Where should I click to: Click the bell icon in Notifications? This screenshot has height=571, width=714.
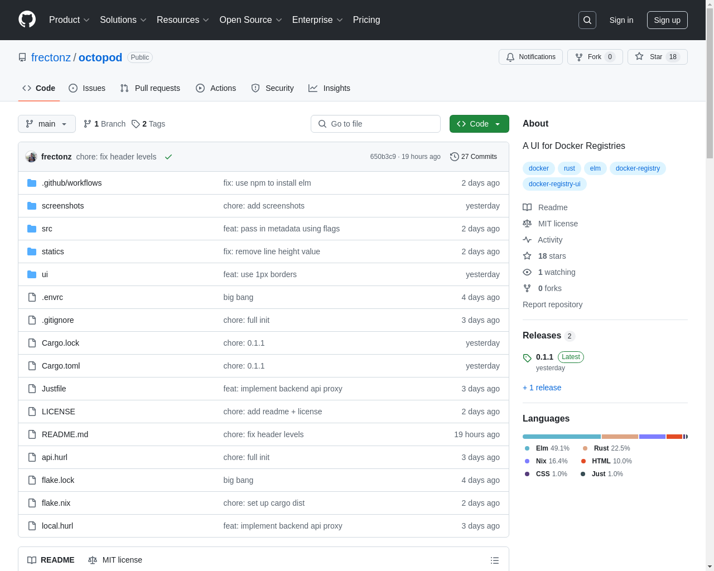click(510, 57)
